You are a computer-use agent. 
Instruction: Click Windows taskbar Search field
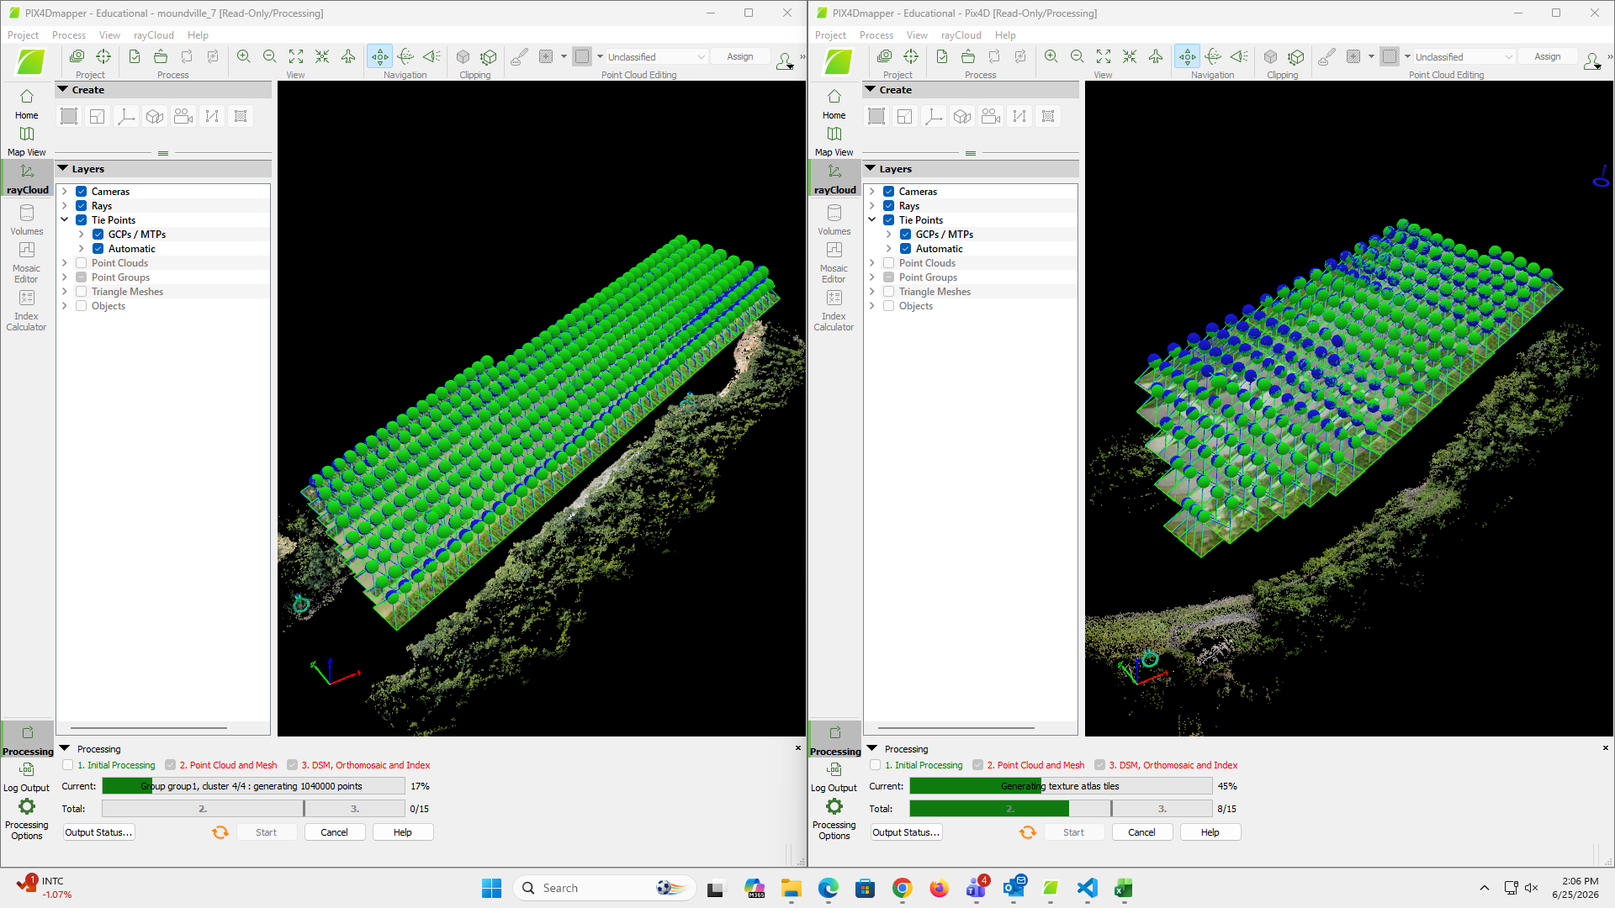point(604,888)
